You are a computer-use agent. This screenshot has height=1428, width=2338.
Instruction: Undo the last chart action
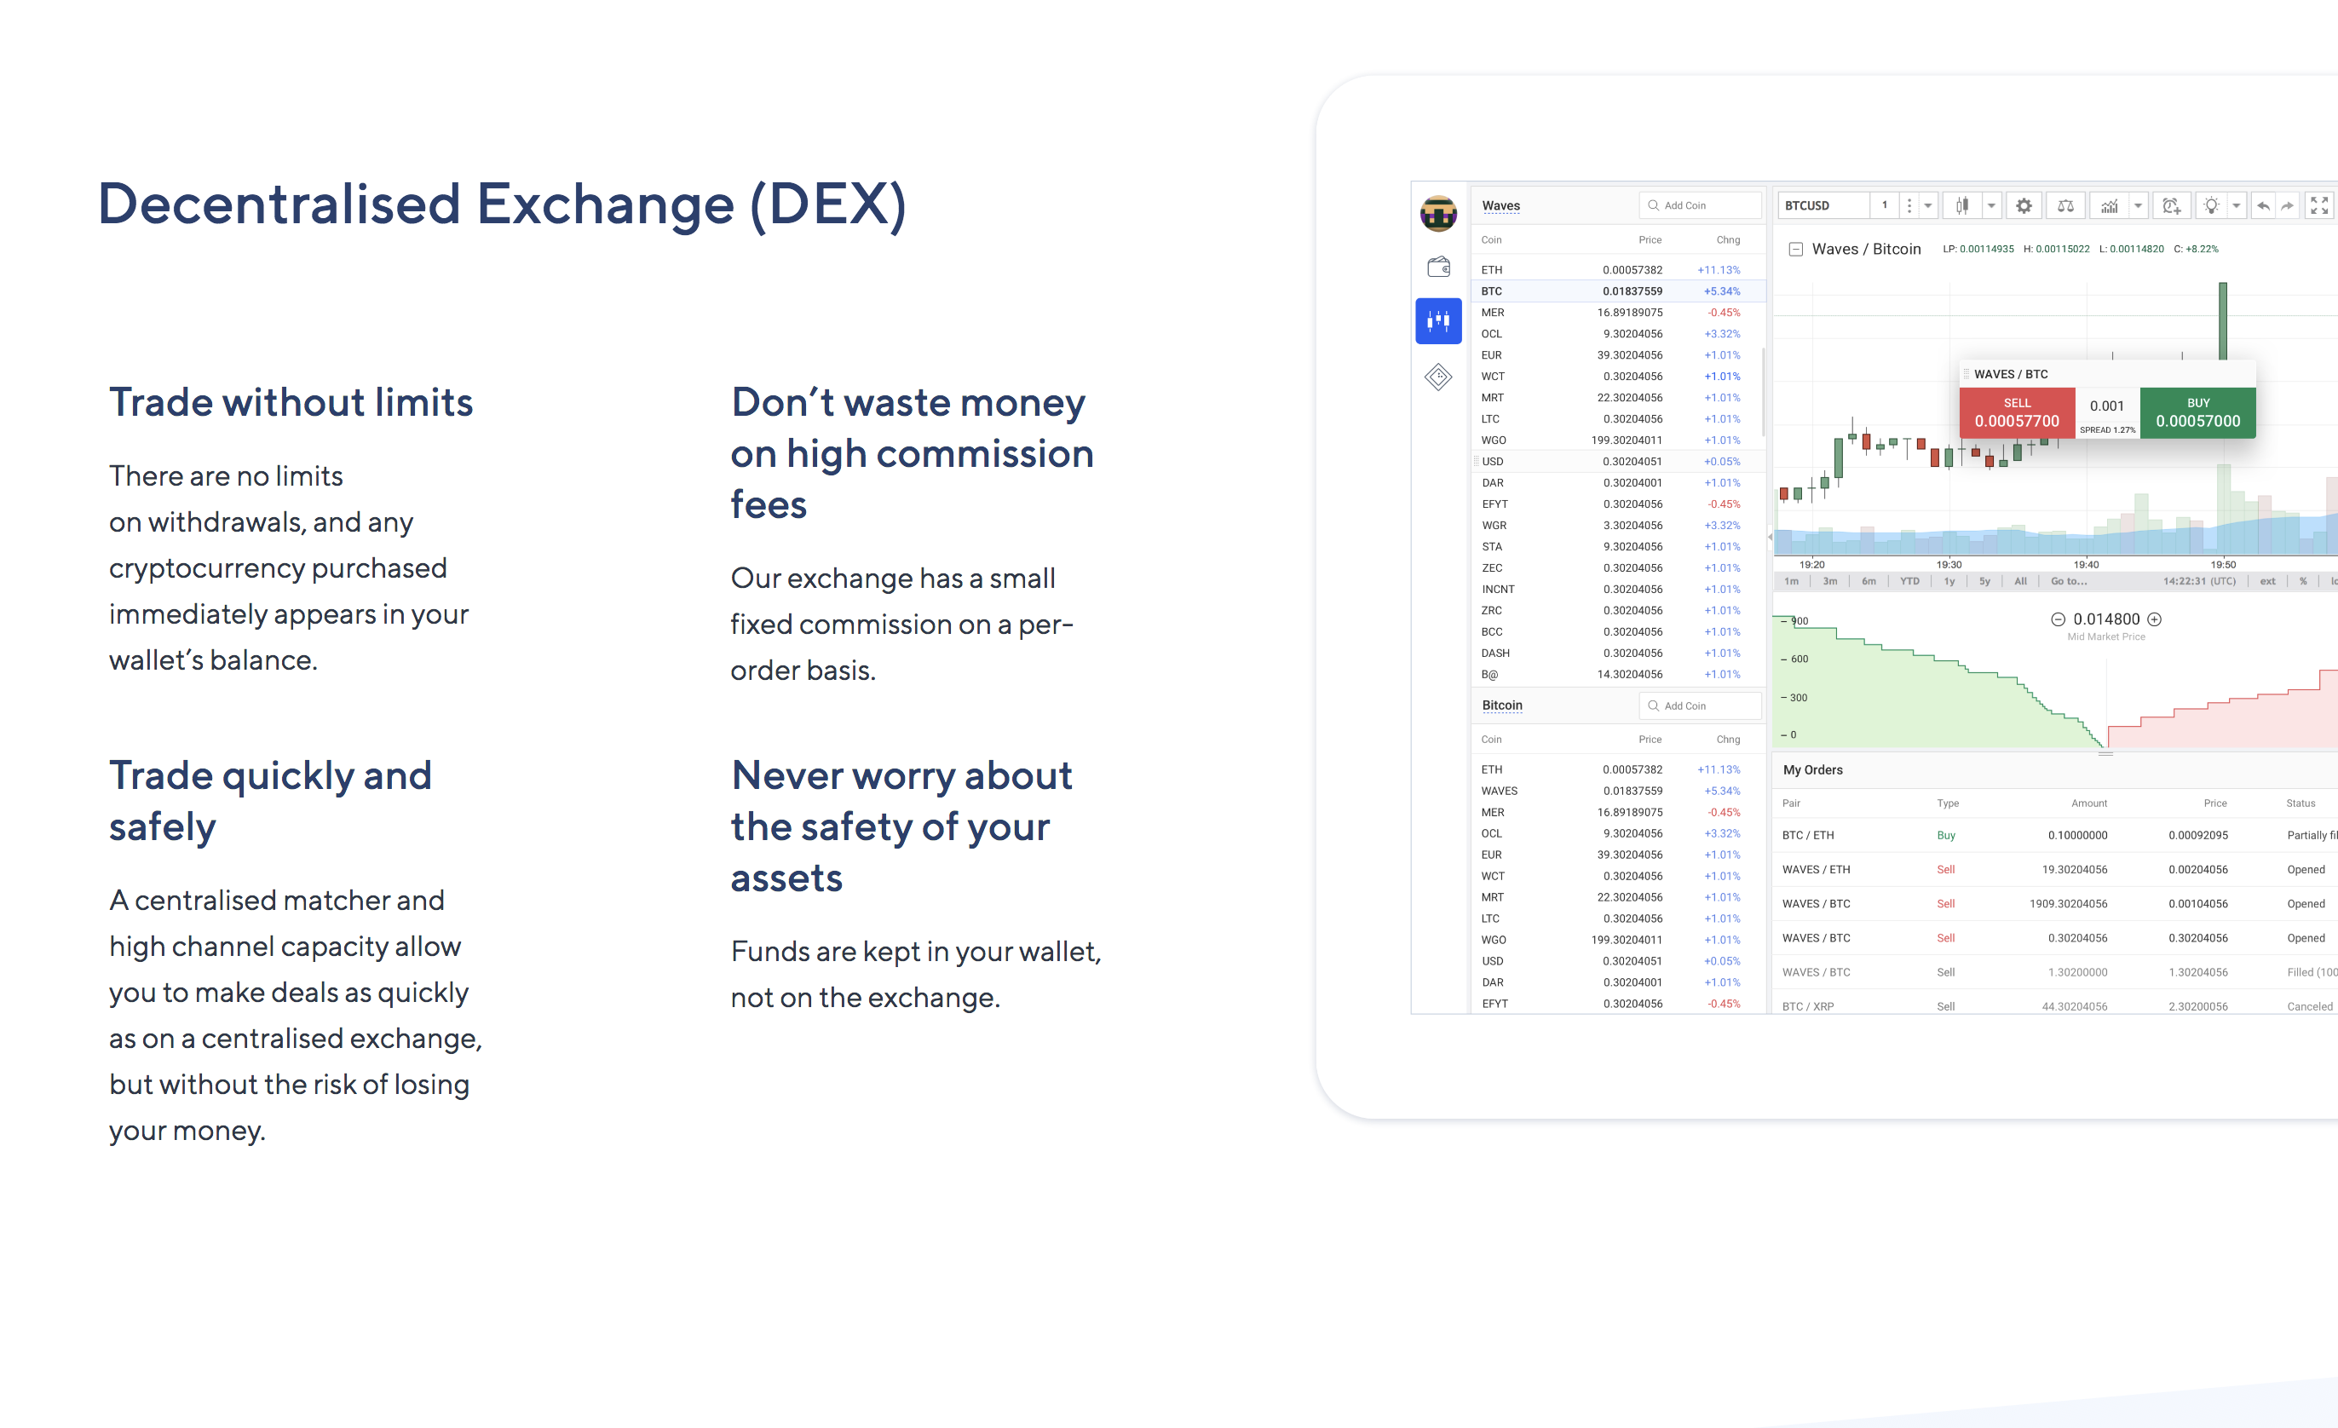click(2266, 206)
